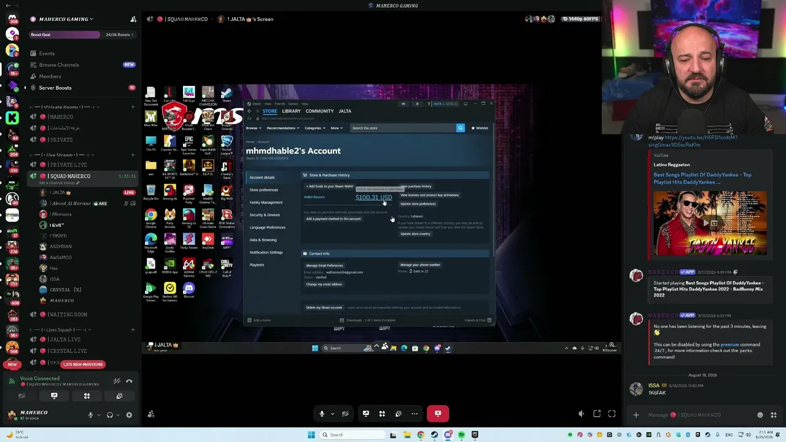This screenshot has width=786, height=442.
Task: Open Browse Channels
Action: pyautogui.click(x=59, y=65)
